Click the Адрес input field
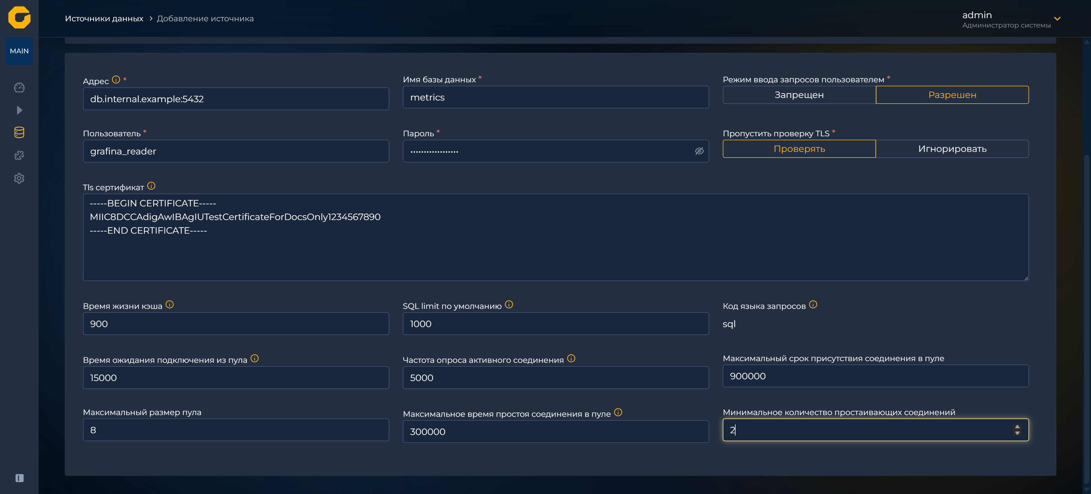 [x=236, y=99]
